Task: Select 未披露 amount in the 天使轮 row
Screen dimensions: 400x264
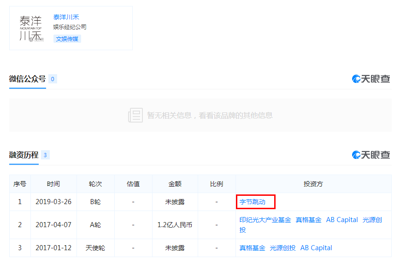Action: 175,248
